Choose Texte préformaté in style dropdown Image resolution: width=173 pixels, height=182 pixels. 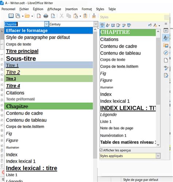point(49,99)
